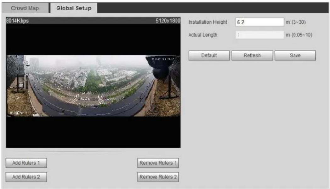
Task: Click Remove Rulers 2 button
Action: click(x=158, y=177)
